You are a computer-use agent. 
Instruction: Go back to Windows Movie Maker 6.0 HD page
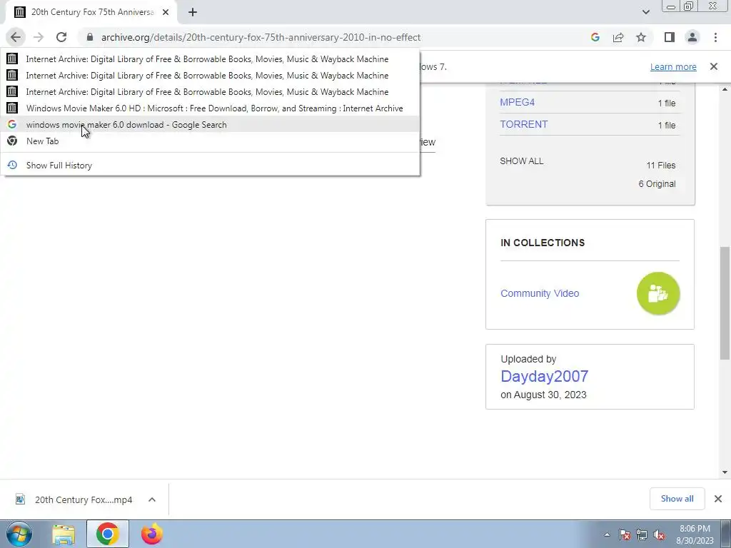pos(210,108)
